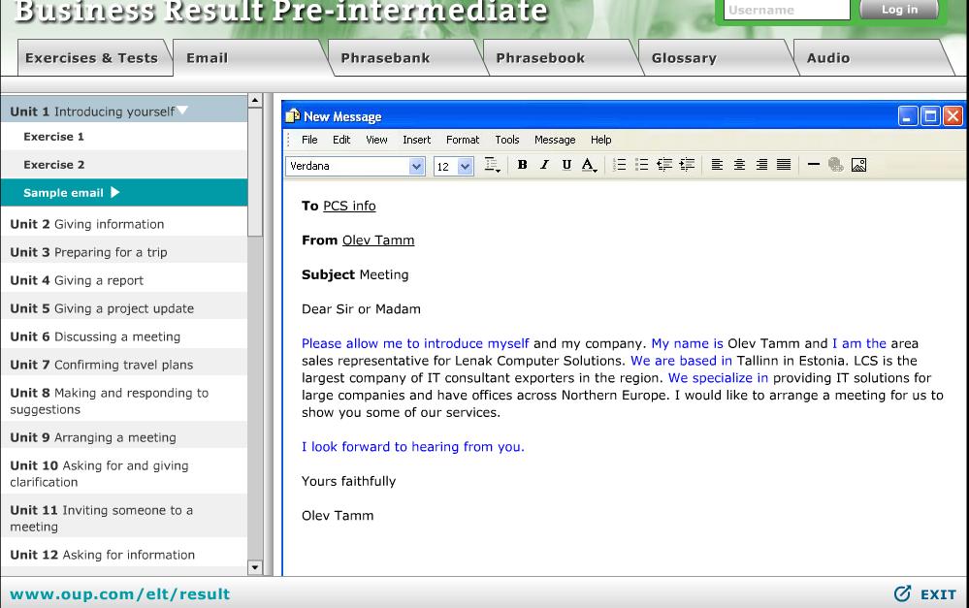
Task: Open the font color button
Action: tap(590, 165)
